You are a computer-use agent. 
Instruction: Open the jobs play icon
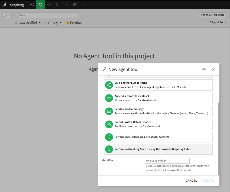coord(58,5)
